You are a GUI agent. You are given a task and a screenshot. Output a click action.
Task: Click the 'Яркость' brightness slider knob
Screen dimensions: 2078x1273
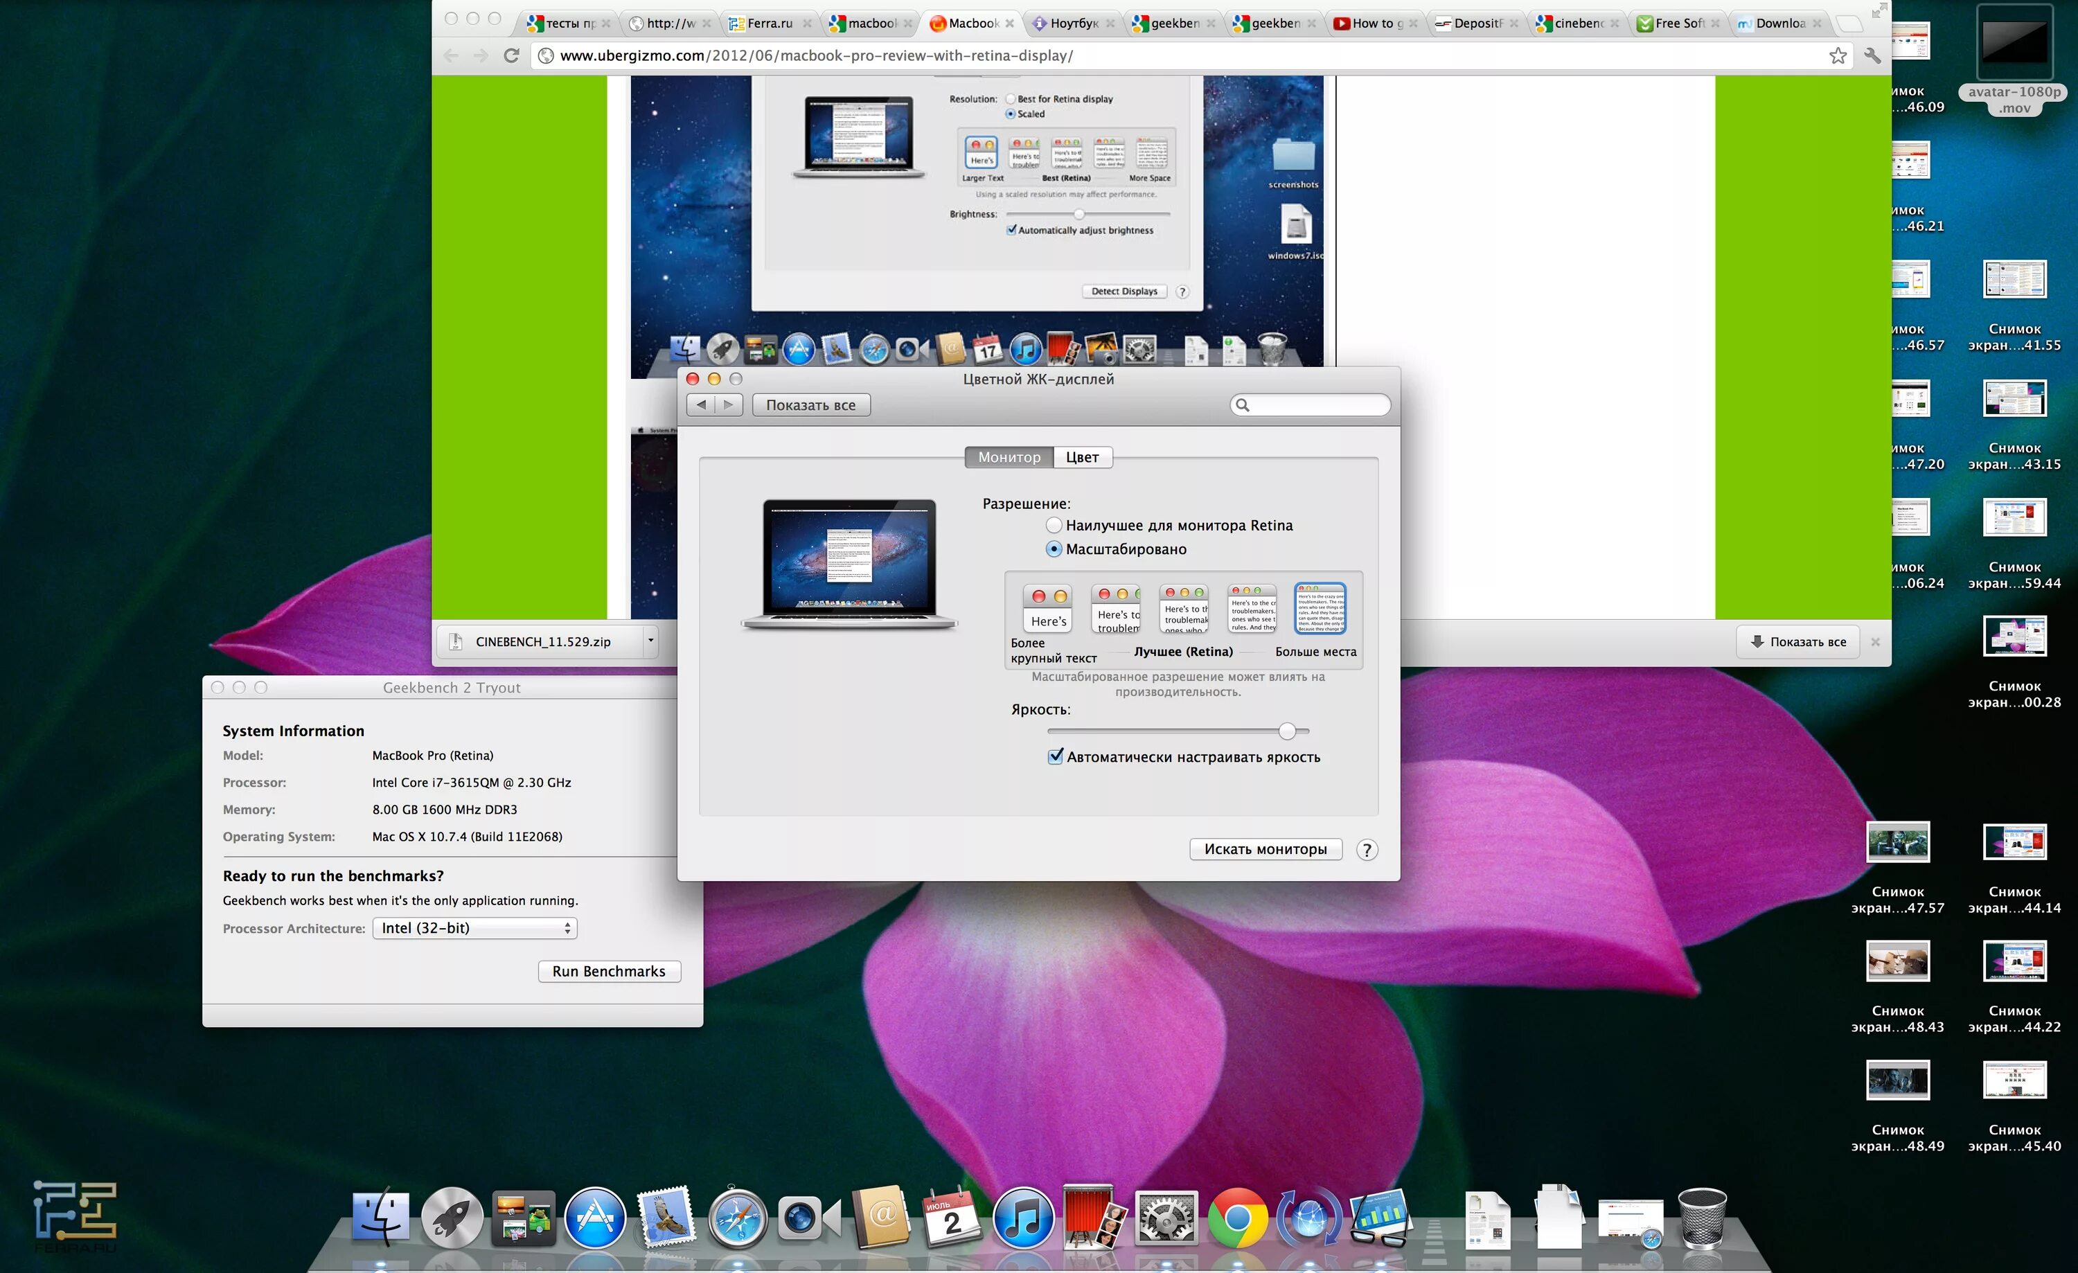1286,731
